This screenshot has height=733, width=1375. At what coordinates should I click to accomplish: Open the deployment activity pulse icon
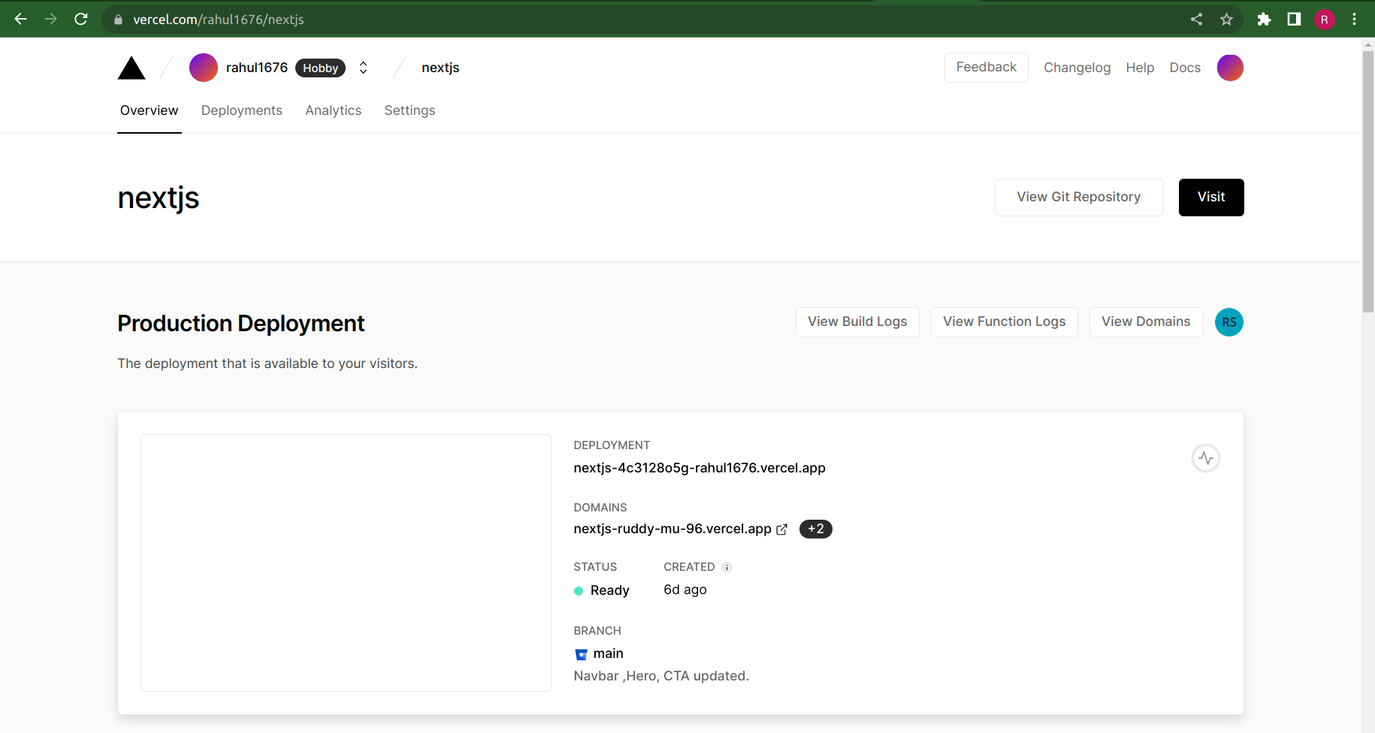pos(1206,458)
